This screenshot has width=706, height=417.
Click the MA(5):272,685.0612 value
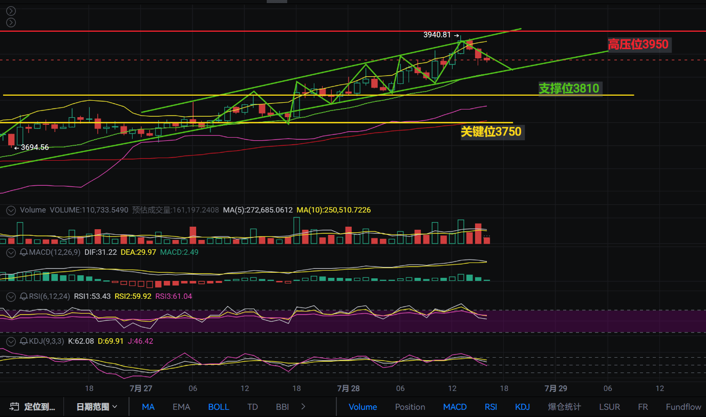(258, 210)
